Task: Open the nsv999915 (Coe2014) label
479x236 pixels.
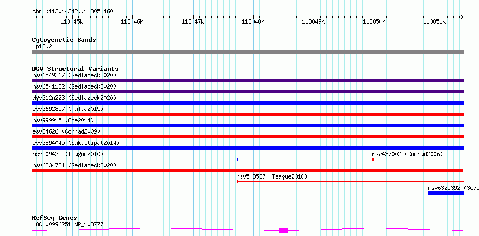Action: pyautogui.click(x=63, y=120)
